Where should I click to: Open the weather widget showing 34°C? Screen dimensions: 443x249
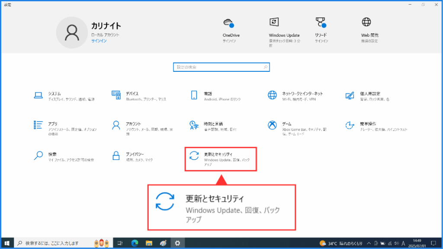point(341,243)
